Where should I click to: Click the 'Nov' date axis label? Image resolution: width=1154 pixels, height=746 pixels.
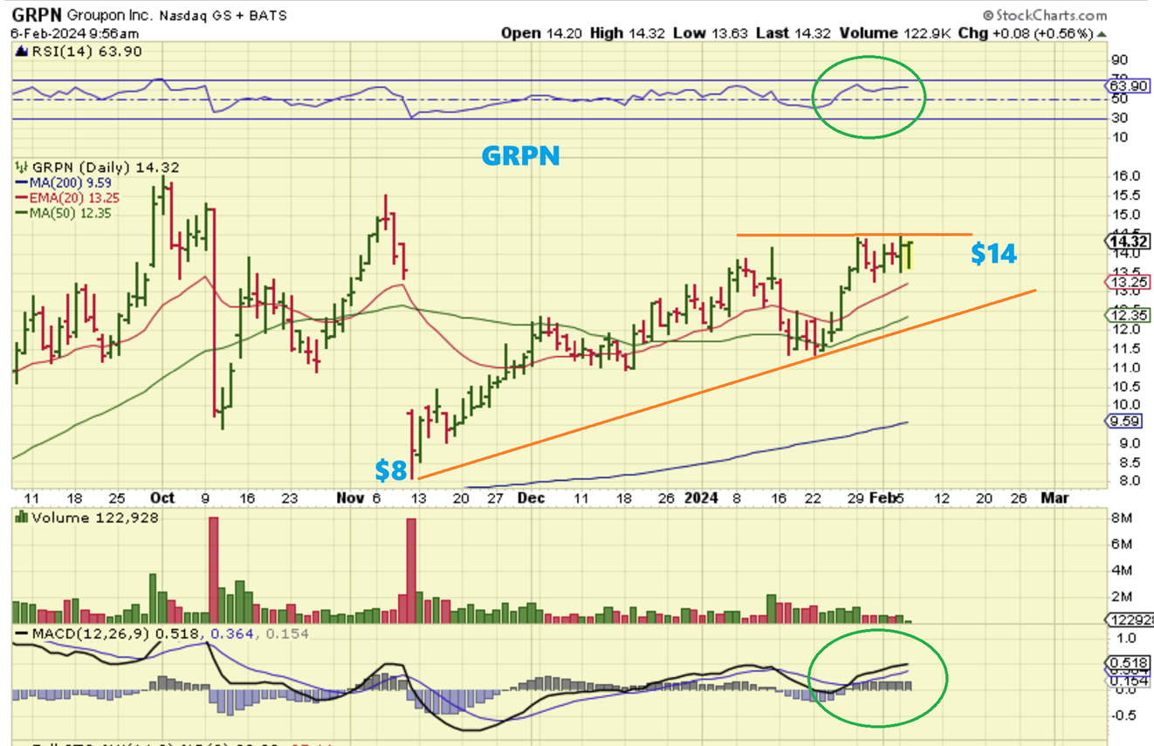(x=350, y=498)
